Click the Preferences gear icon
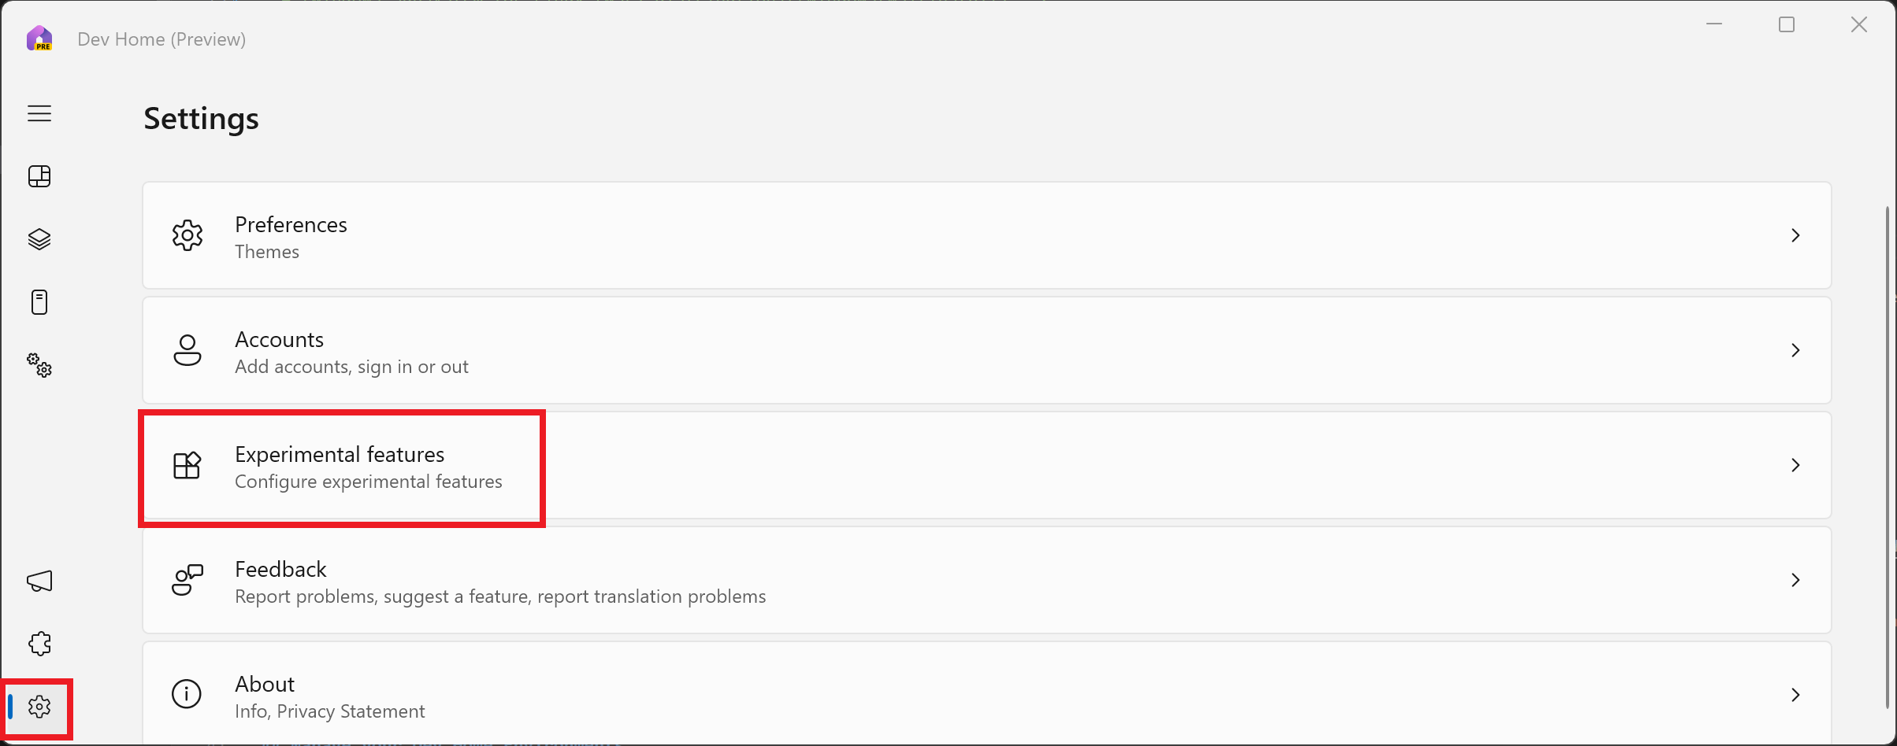 coord(187,235)
